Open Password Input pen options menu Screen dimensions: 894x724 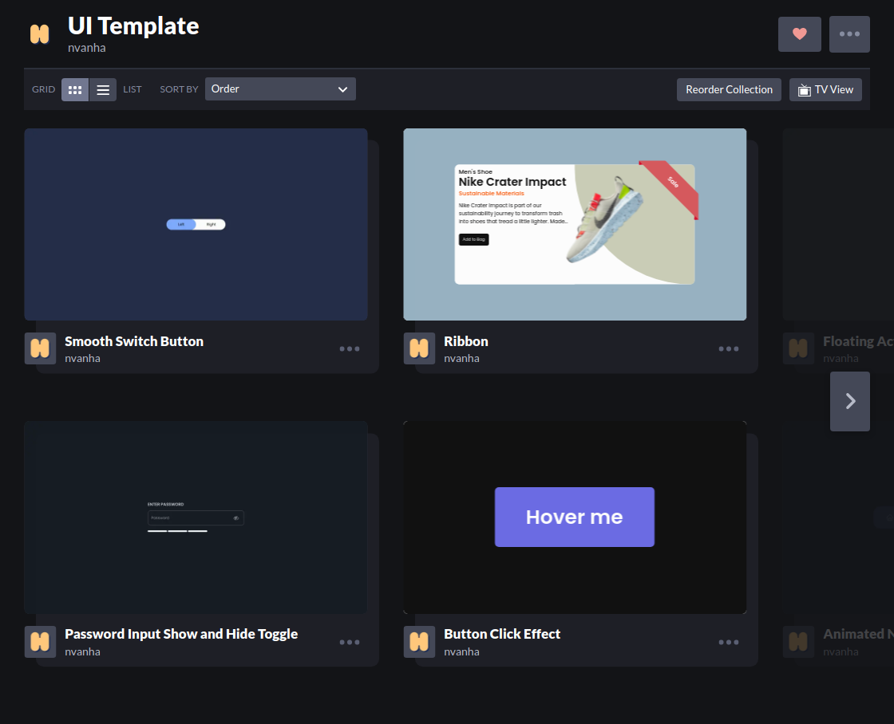[350, 642]
